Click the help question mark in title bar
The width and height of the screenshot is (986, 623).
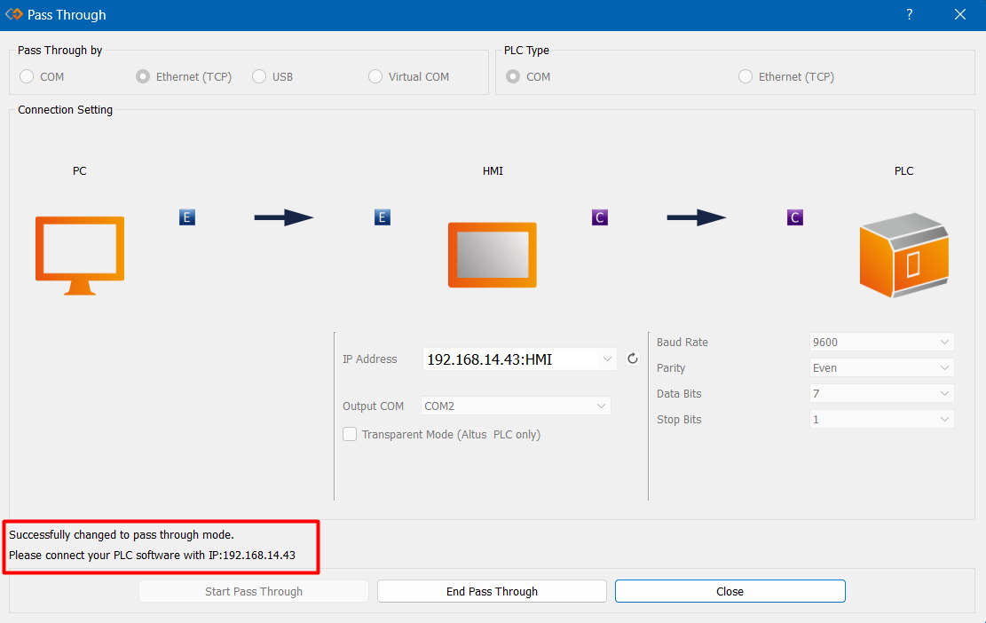[x=910, y=15]
